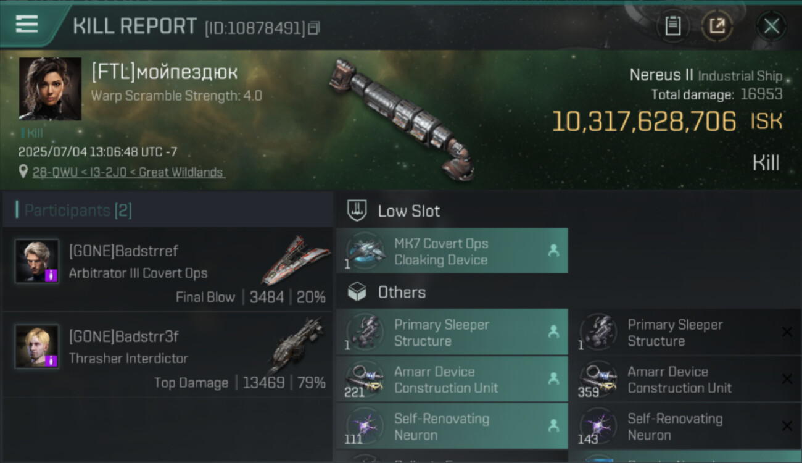Select the dropped Amarr Device Construction Unit
The width and height of the screenshot is (802, 463).
click(x=452, y=380)
